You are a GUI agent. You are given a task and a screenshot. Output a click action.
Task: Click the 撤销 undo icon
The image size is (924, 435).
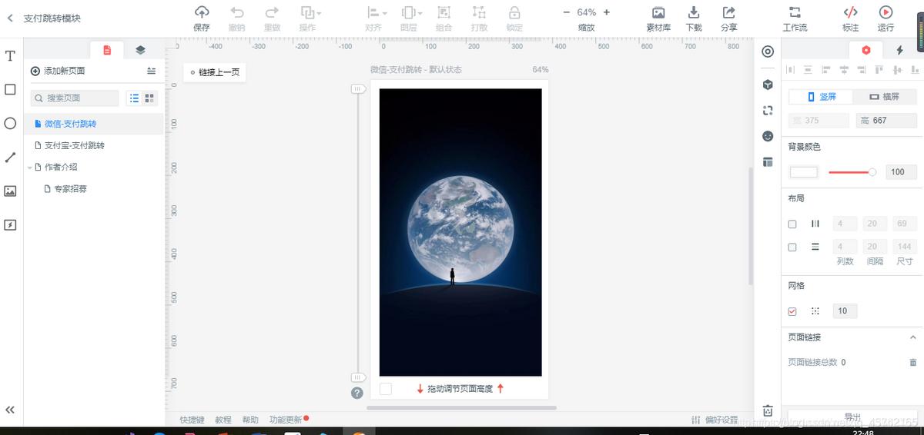237,12
